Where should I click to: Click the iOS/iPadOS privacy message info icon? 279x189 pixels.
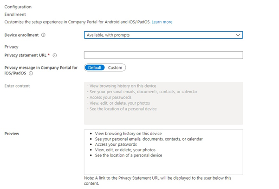(x=31, y=73)
